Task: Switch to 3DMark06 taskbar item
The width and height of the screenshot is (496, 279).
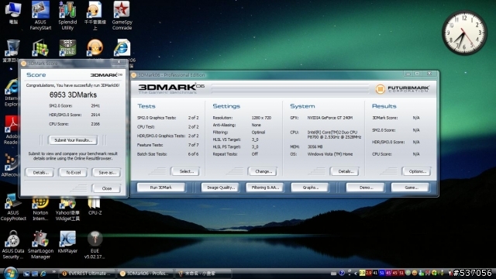Action: [145, 274]
